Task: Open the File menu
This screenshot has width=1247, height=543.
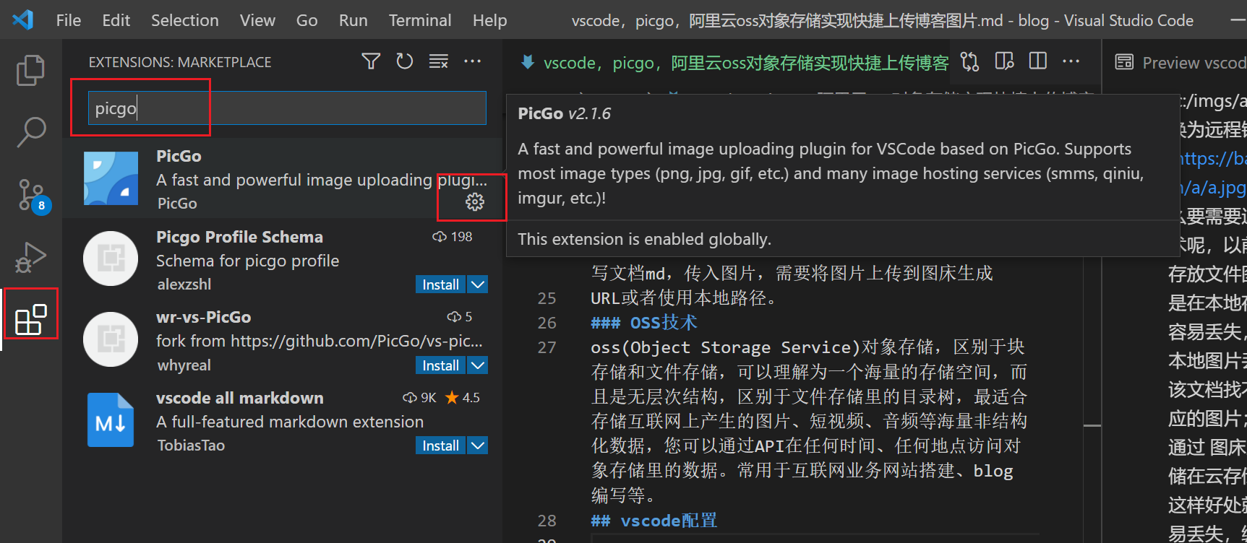Action: click(69, 20)
